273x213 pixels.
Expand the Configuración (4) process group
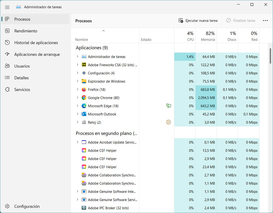click(x=78, y=73)
